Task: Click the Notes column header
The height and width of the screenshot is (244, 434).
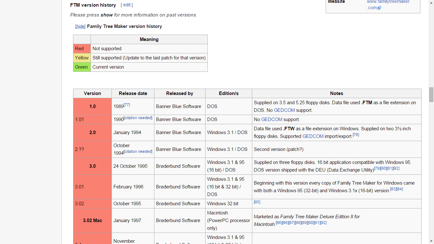Action: pos(336,93)
